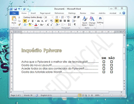This screenshot has height=104, width=134.
Task: Switch to the References tab
Action: (59, 13)
